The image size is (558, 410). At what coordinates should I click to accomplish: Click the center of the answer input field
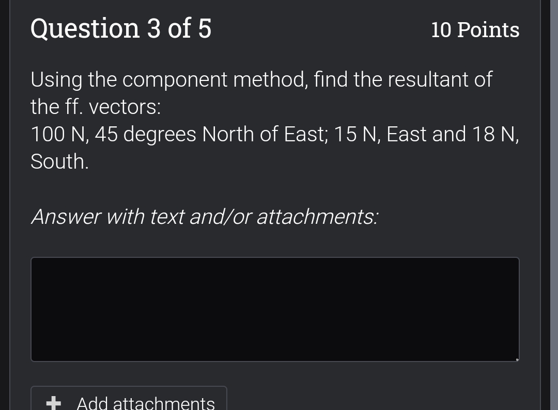tap(275, 309)
